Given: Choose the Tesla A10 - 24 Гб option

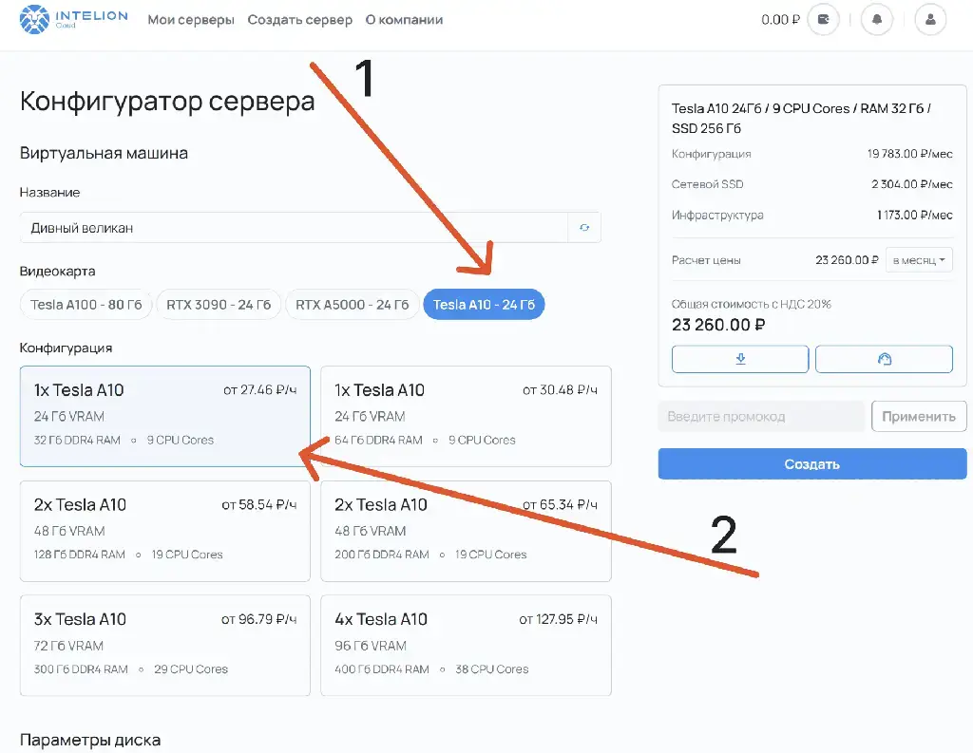Looking at the screenshot, I should pyautogui.click(x=484, y=305).
